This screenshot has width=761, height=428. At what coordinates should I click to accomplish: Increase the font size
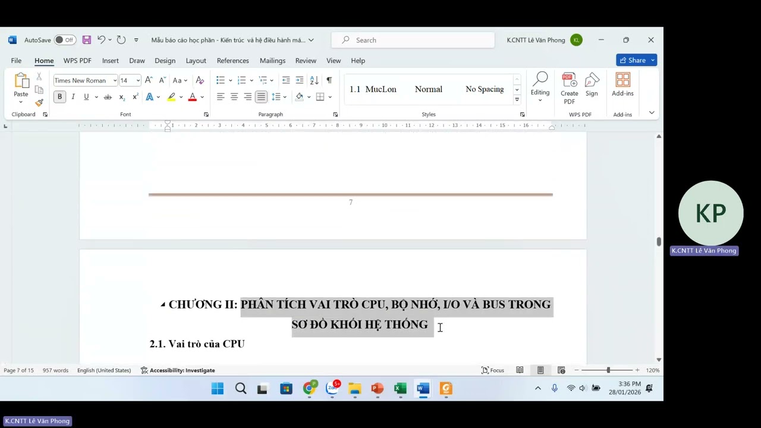[x=149, y=80]
